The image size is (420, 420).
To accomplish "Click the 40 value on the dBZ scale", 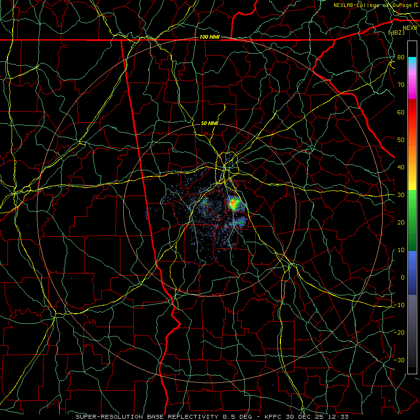I will pos(401,168).
